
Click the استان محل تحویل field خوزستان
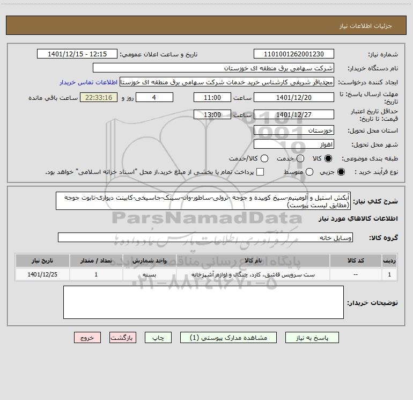294,130
